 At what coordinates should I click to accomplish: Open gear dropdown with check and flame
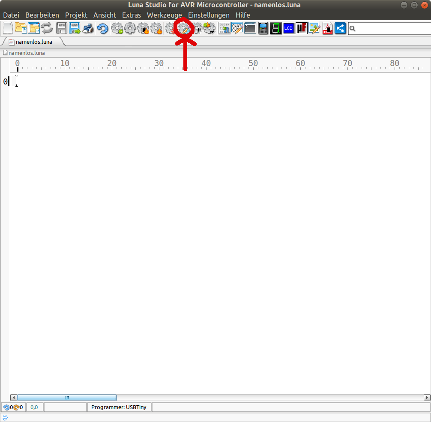coord(210,28)
